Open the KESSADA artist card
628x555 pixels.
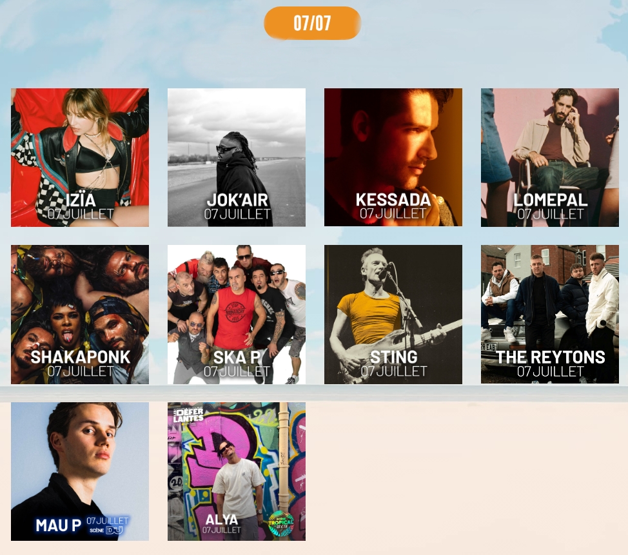393,157
